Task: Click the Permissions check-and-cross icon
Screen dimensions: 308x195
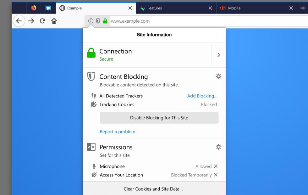Action: click(91, 147)
